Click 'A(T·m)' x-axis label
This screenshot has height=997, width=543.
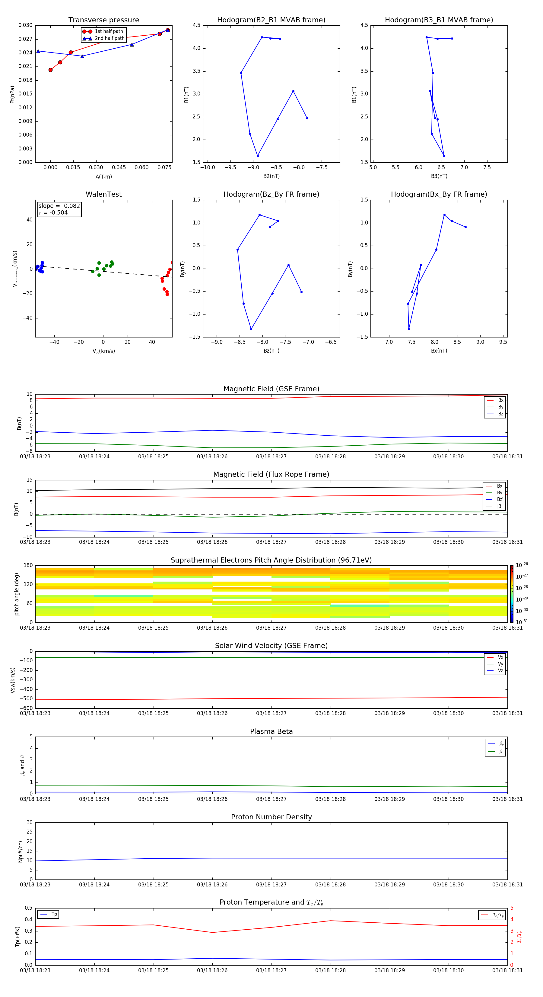103,177
